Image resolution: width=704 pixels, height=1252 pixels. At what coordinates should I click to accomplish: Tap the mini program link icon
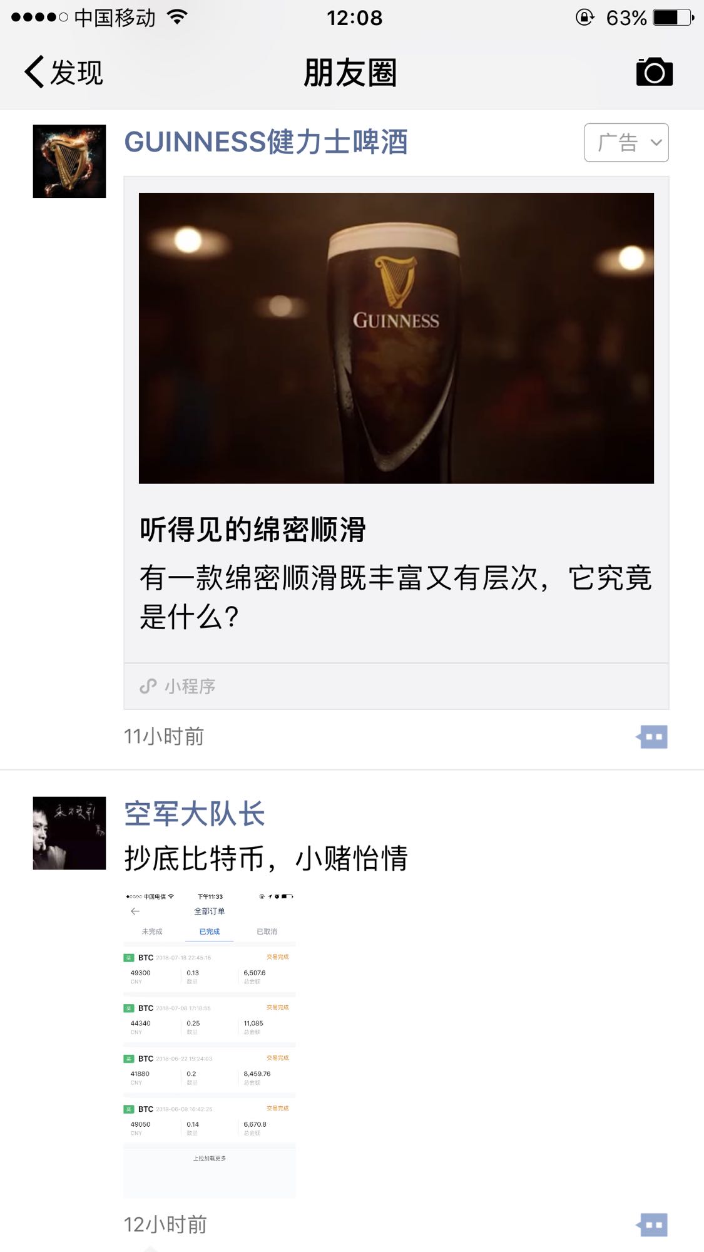pyautogui.click(x=148, y=687)
